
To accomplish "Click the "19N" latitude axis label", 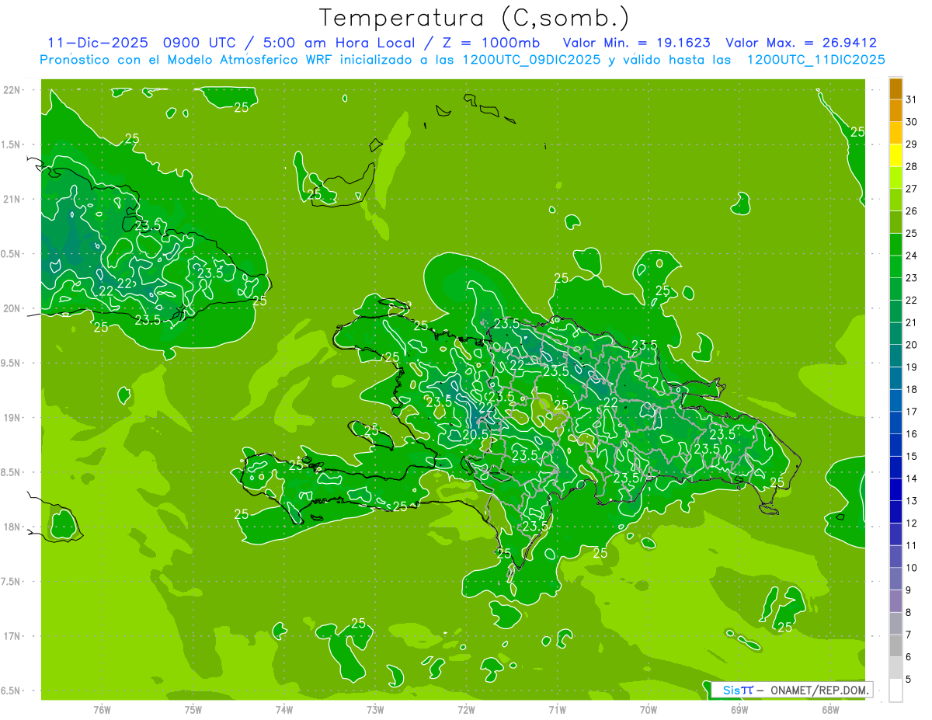I will tap(12, 418).
